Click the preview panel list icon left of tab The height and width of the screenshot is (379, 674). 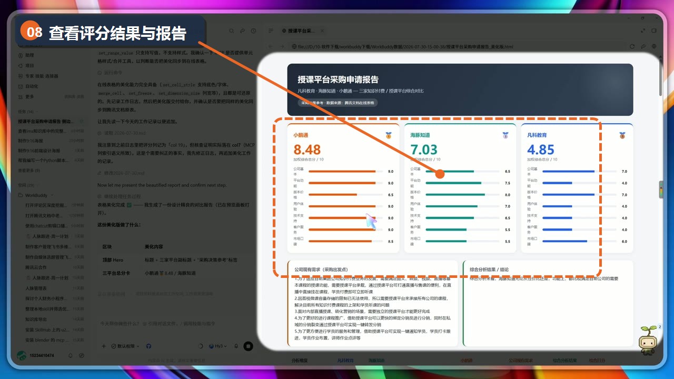[x=271, y=31]
